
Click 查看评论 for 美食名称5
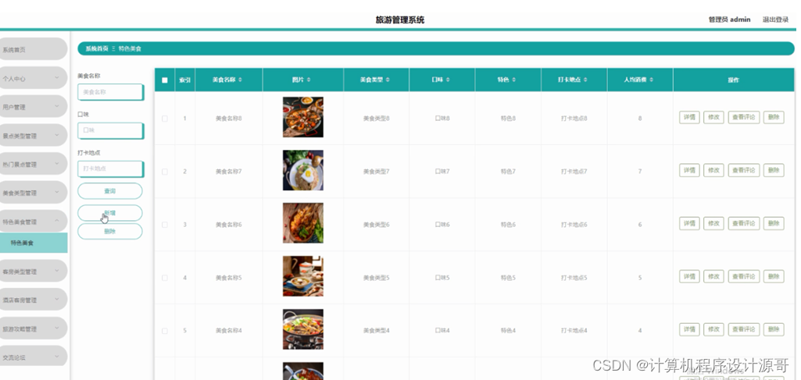pyautogui.click(x=744, y=276)
